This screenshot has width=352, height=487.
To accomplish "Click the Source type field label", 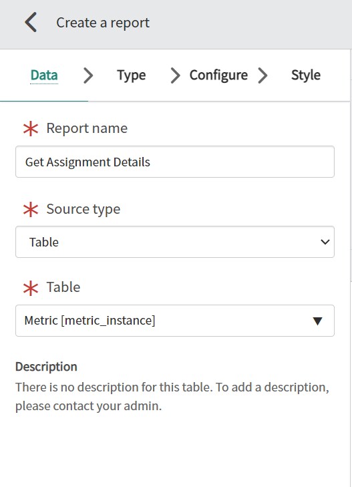I will (x=83, y=209).
